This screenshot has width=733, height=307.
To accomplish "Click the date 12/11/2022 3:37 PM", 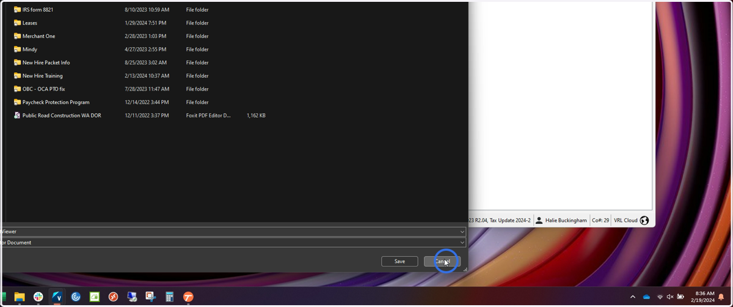I will [x=147, y=115].
